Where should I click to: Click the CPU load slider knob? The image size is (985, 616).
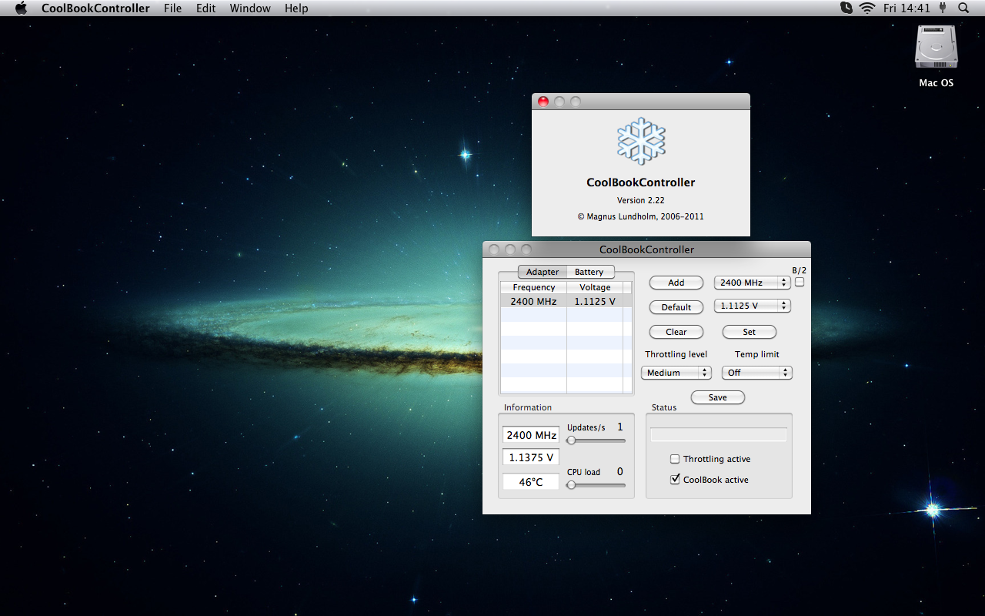[571, 485]
